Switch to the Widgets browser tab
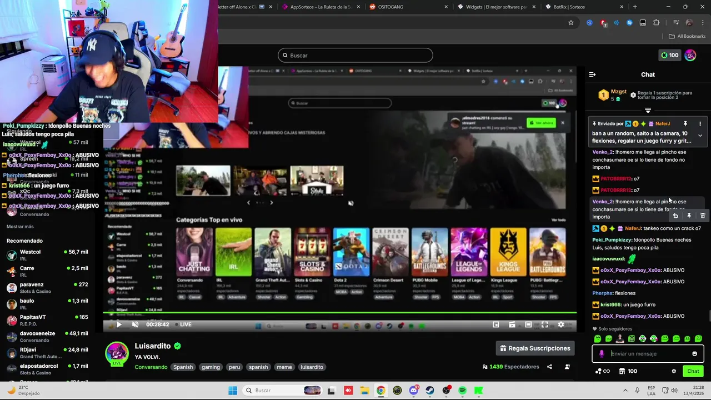 click(x=496, y=7)
